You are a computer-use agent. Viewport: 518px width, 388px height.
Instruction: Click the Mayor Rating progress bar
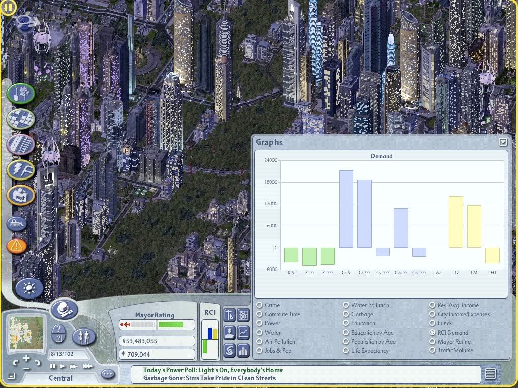[157, 324]
